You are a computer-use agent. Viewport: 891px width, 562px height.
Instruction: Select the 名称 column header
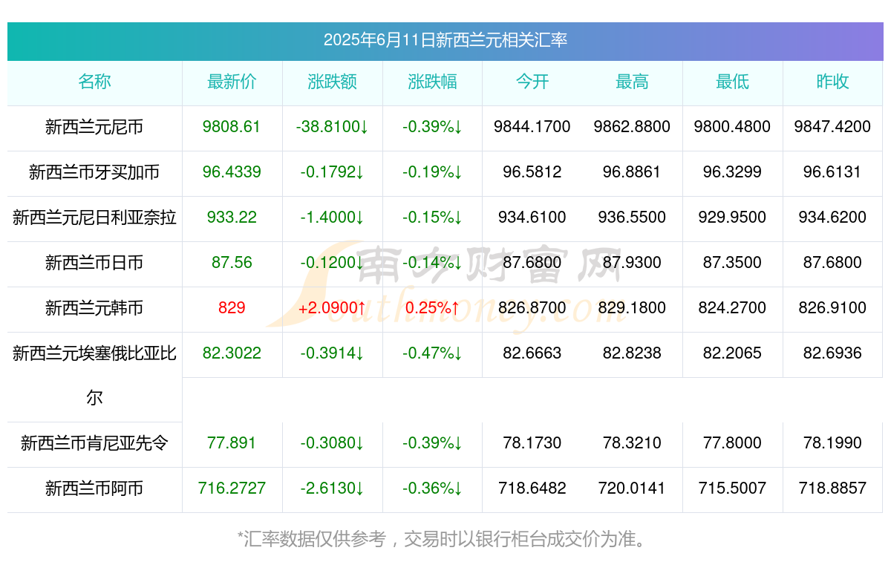(94, 82)
